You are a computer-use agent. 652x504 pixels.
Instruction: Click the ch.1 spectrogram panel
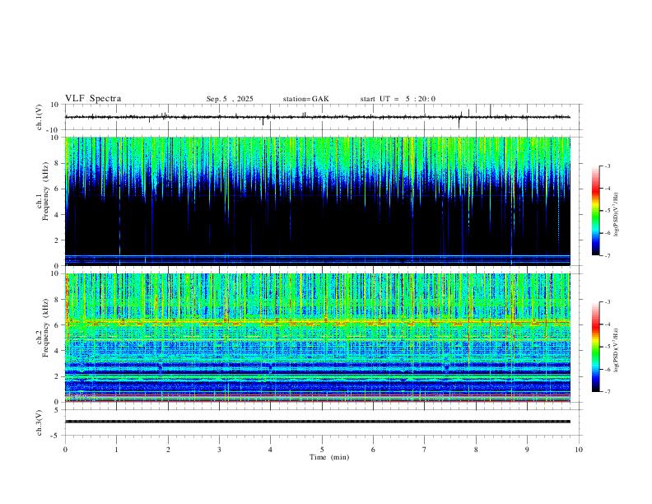(x=318, y=201)
